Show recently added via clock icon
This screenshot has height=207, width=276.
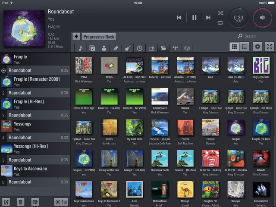tap(140, 48)
